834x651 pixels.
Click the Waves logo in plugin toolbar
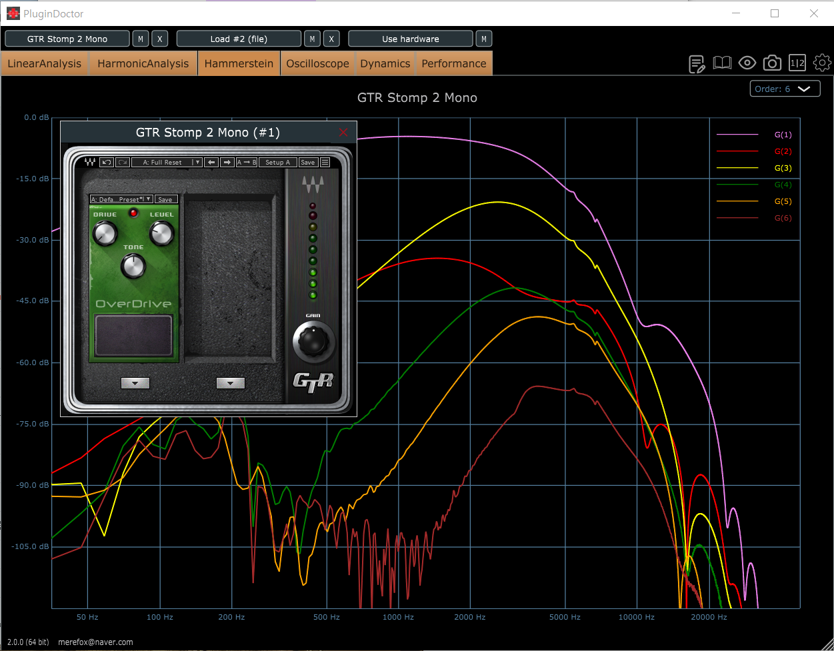click(x=89, y=162)
